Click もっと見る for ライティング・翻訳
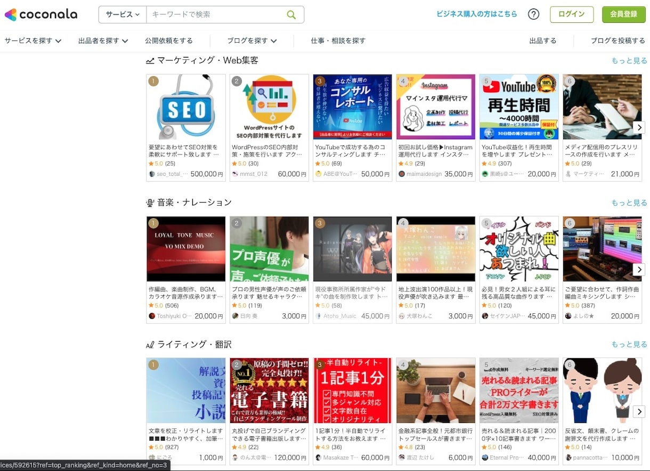Image resolution: width=650 pixels, height=471 pixels. click(x=629, y=344)
